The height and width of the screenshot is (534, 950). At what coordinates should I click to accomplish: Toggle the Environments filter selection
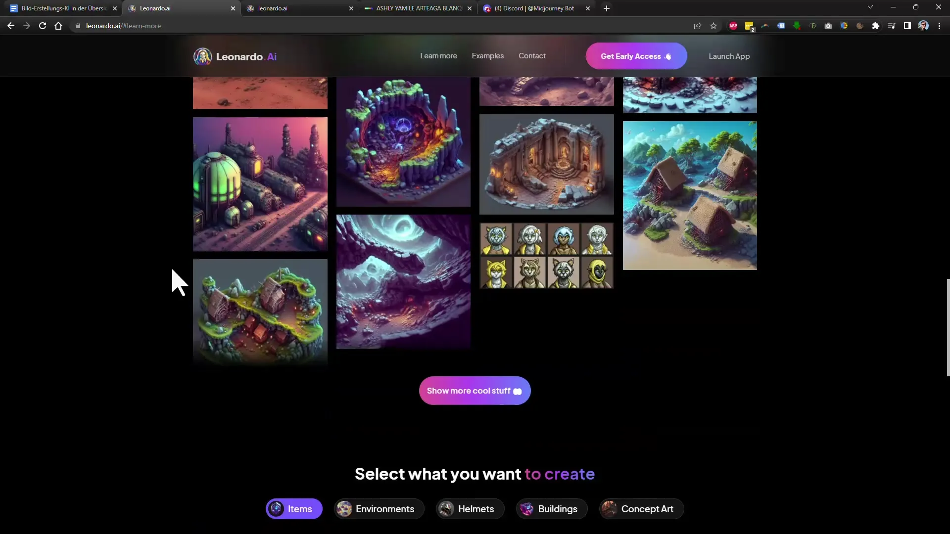(378, 509)
